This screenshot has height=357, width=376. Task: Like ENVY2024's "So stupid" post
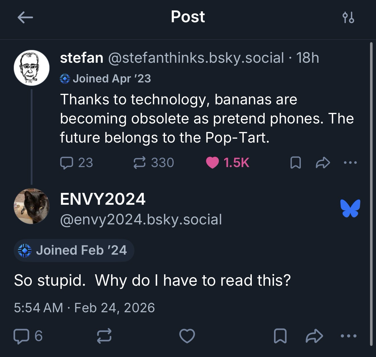187,336
